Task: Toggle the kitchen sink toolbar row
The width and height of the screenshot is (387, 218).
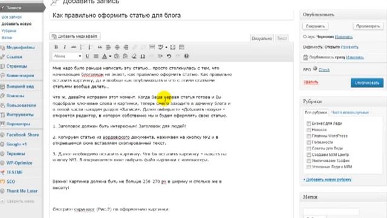Action: pyautogui.click(x=181, y=47)
